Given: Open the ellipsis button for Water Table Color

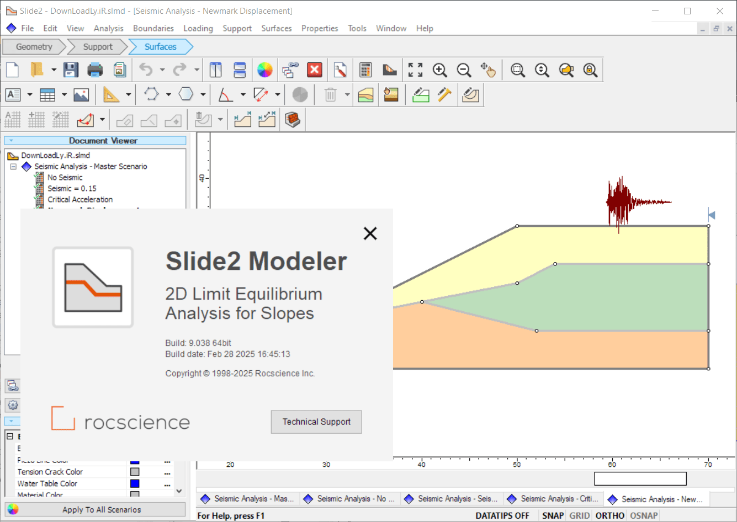Looking at the screenshot, I should (x=167, y=484).
